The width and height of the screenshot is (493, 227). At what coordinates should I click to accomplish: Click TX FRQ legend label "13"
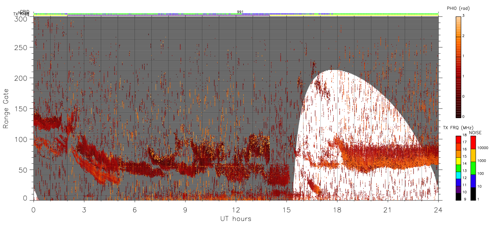(x=464, y=171)
